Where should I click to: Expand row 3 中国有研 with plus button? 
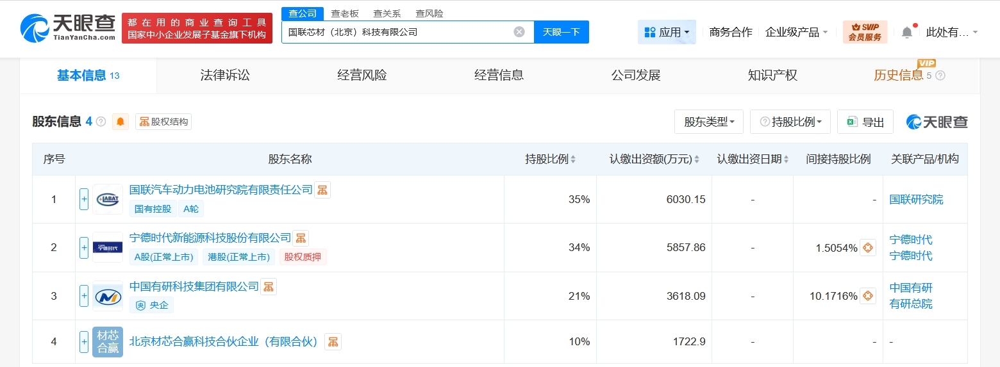(84, 296)
